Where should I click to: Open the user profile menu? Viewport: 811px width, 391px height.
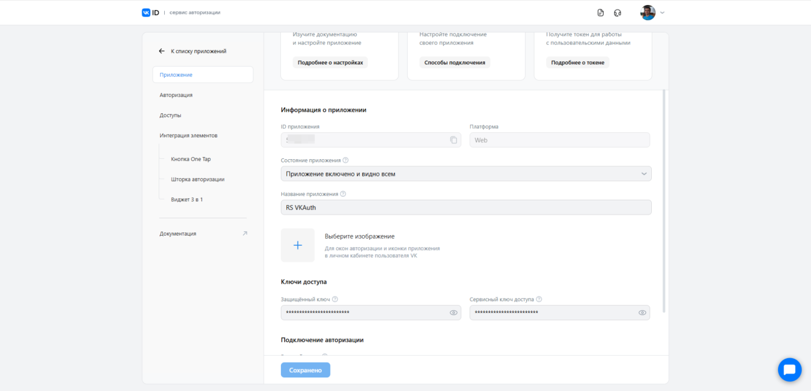coord(652,13)
